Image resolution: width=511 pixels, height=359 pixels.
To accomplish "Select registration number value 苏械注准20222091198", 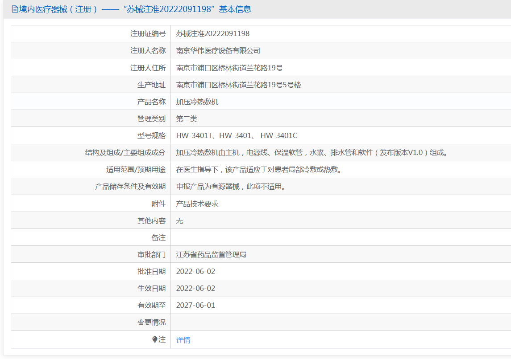I will (x=213, y=34).
